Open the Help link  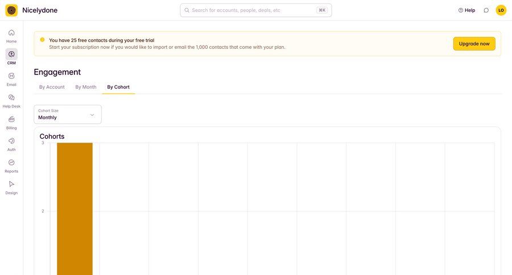click(466, 10)
